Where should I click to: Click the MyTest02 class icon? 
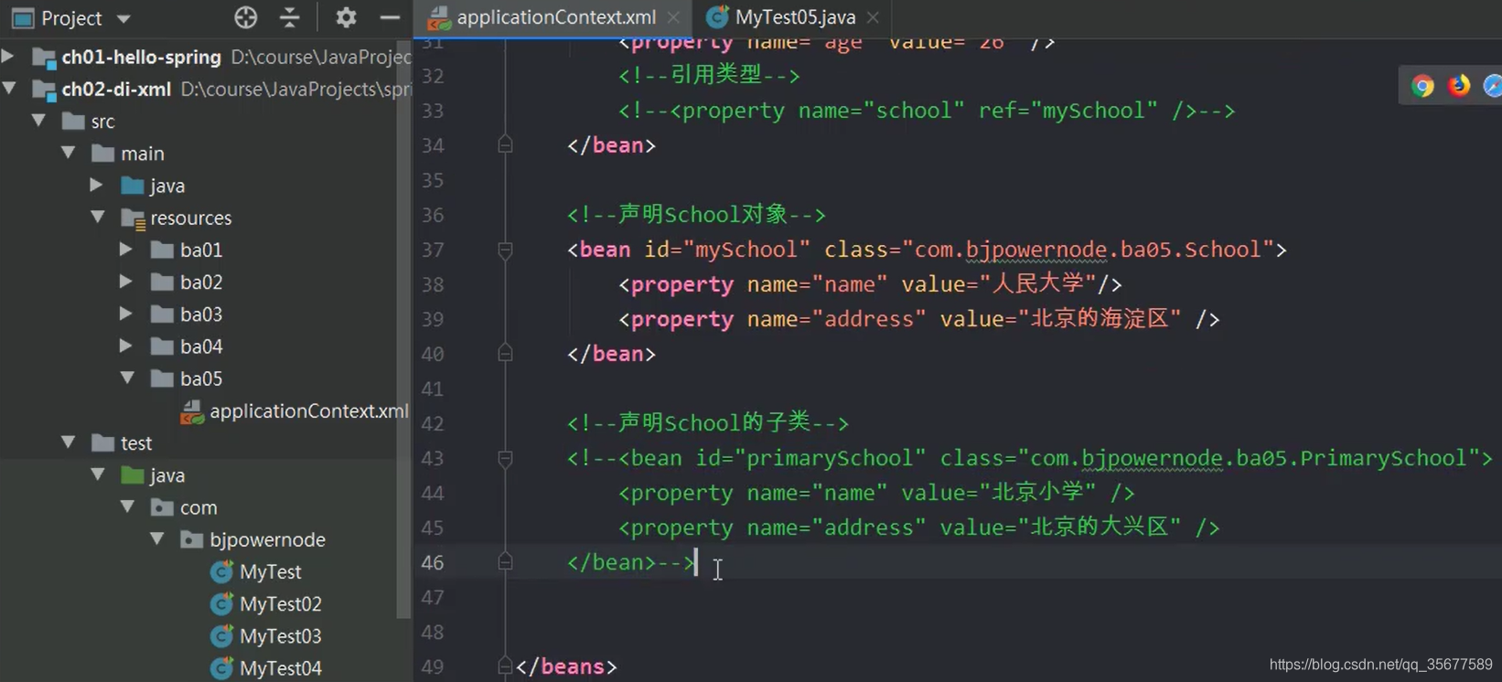pyautogui.click(x=221, y=604)
